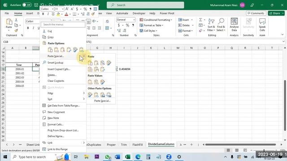Click Accounting Number Format dollar icon in ribbon

[x=118, y=25]
